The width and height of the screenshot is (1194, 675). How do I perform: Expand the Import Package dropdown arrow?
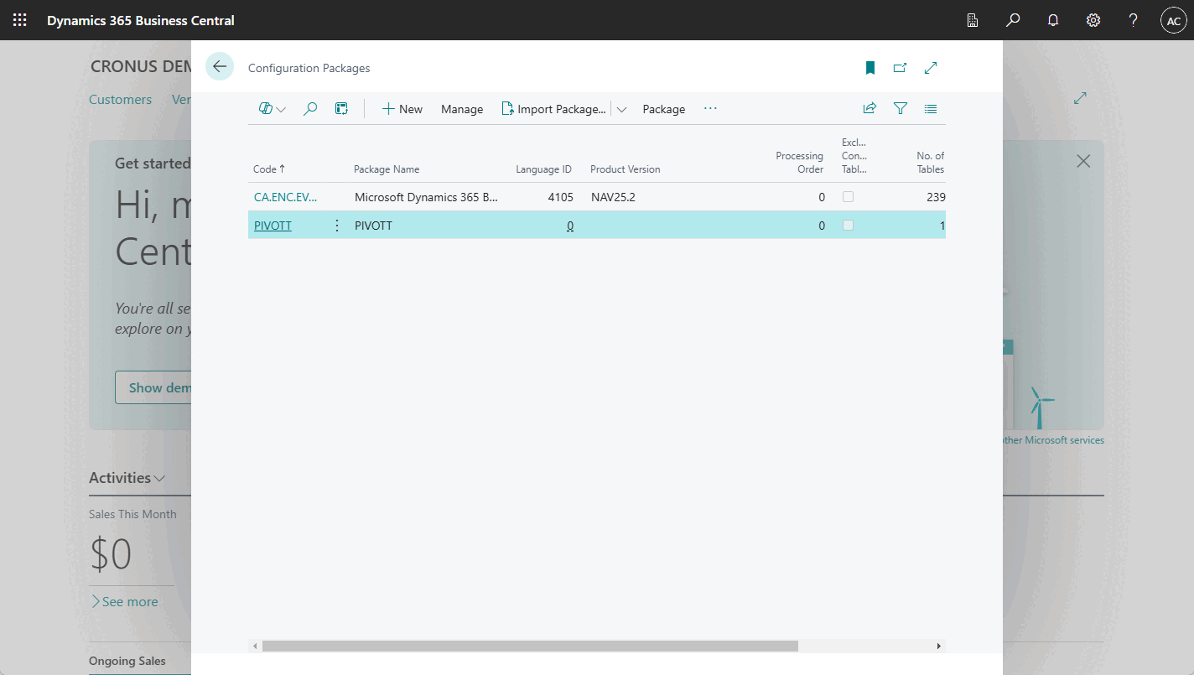pos(621,109)
